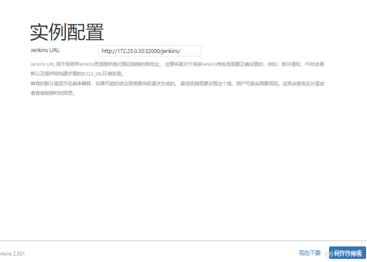Click the 现在不要 link
Viewport: 367px width, 262px height.
[310, 253]
